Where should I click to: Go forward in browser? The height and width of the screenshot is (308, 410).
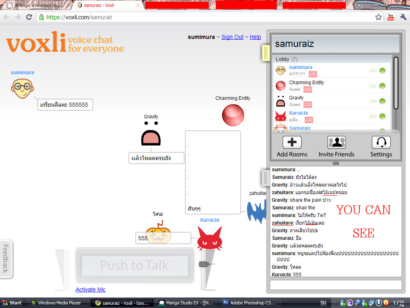[18, 17]
